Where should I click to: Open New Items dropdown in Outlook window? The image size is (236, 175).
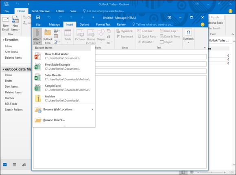[x=15, y=24]
